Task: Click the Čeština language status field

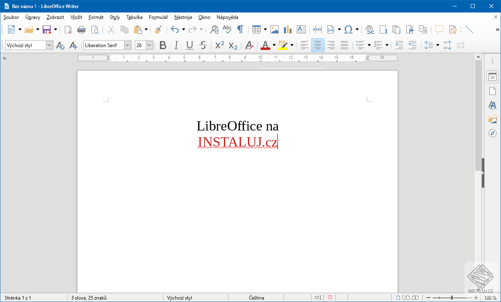Action: pos(256,298)
